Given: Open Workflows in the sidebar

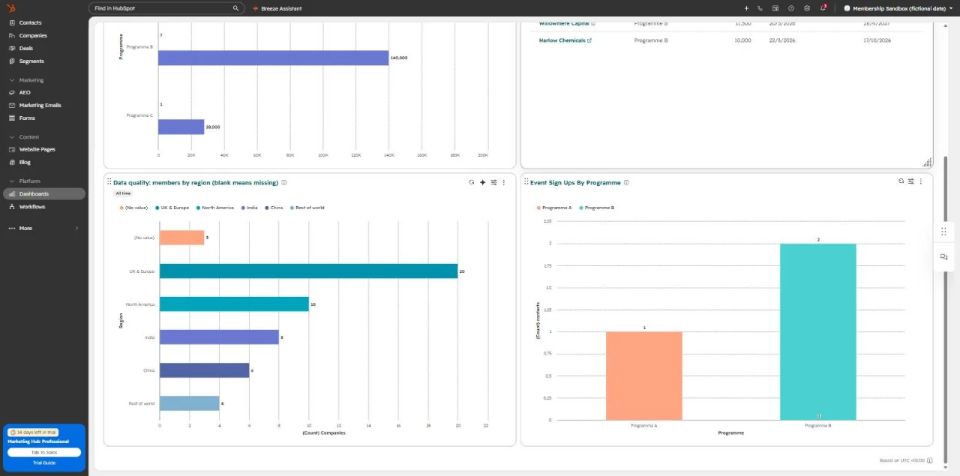Looking at the screenshot, I should 32,206.
